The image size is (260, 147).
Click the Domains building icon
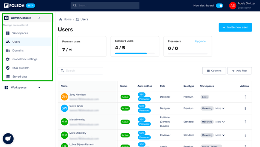point(8,50)
